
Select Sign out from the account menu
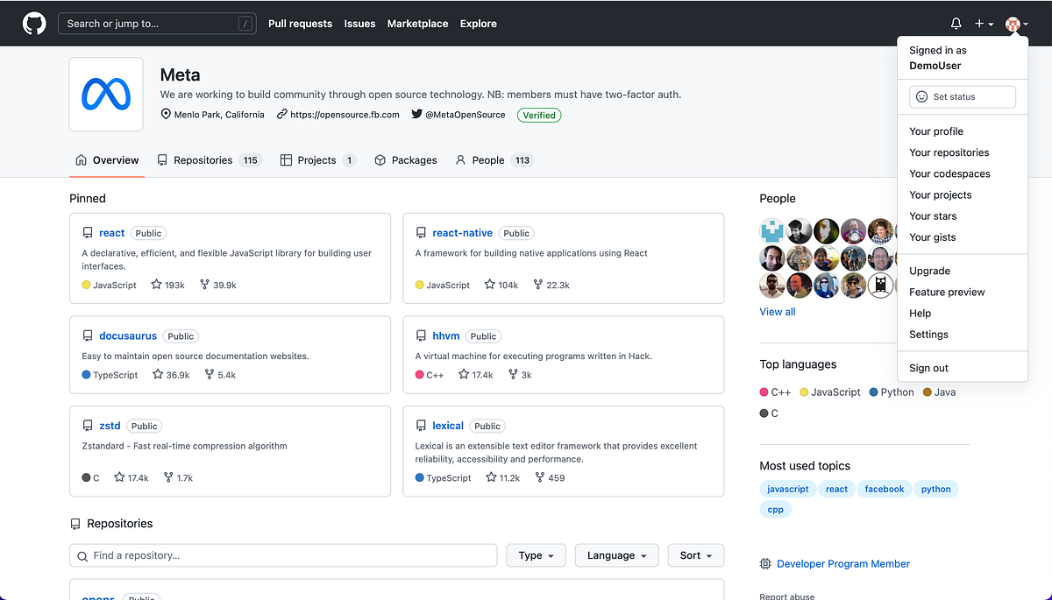point(928,368)
